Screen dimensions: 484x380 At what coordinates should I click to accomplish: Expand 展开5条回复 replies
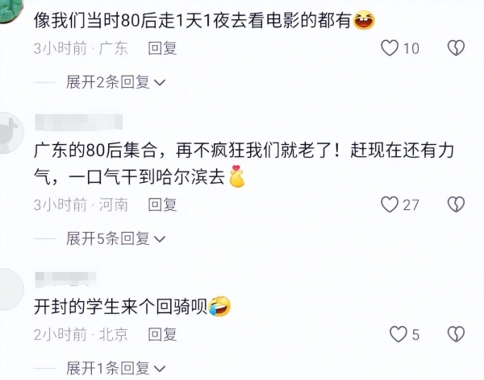(115, 238)
